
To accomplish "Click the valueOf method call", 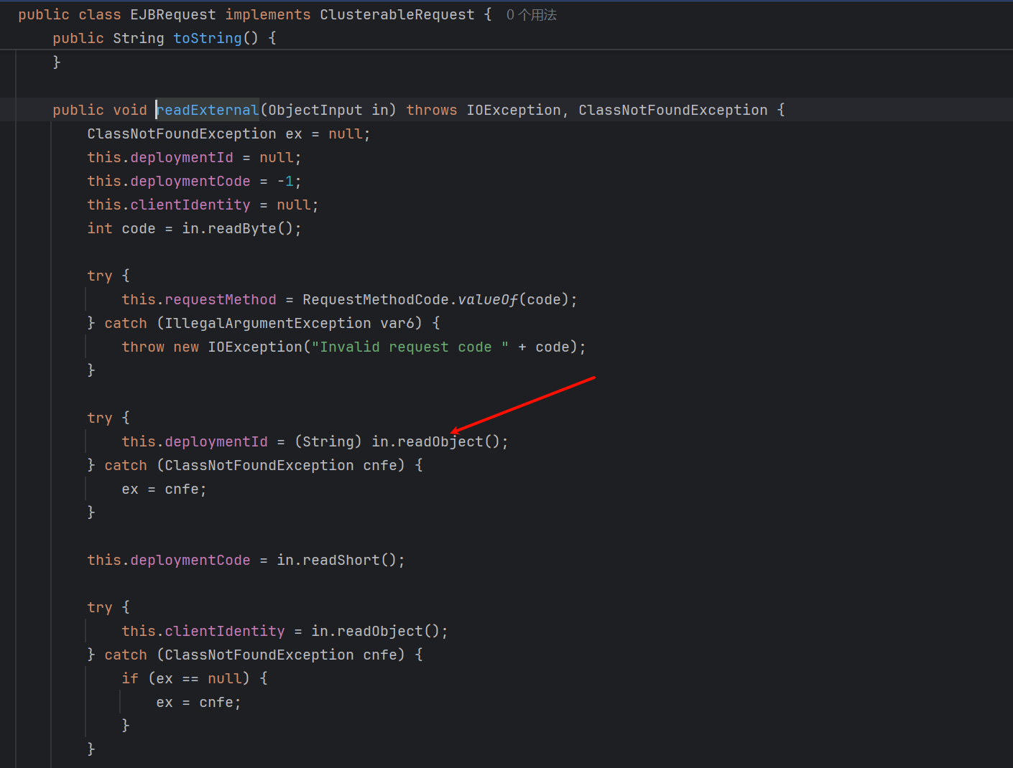I will 488,299.
